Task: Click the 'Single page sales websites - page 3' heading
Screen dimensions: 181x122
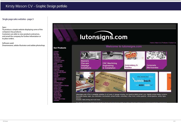Action: coord(18,19)
